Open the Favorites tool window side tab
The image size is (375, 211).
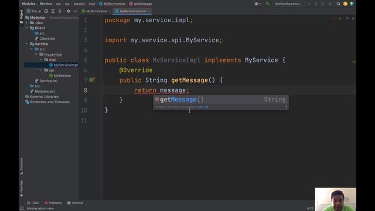coord(21,189)
